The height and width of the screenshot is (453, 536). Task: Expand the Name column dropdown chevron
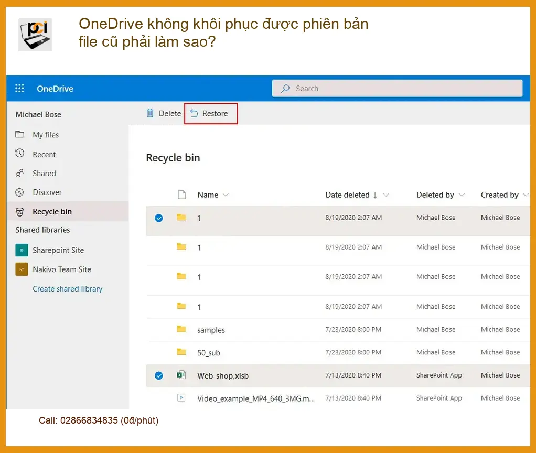pyautogui.click(x=226, y=195)
